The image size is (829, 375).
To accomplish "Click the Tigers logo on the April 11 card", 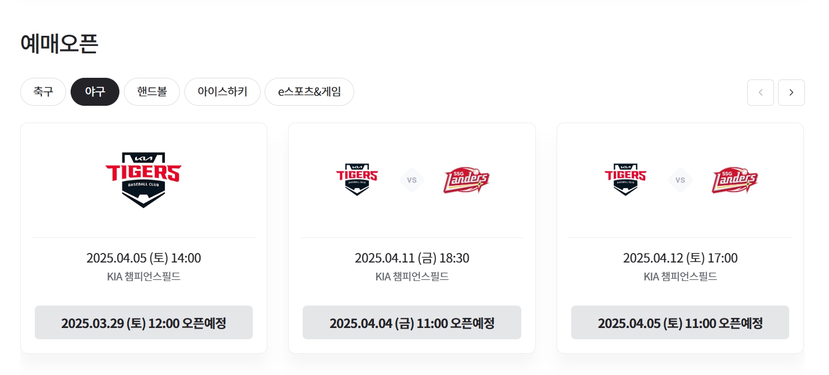I will (x=357, y=179).
